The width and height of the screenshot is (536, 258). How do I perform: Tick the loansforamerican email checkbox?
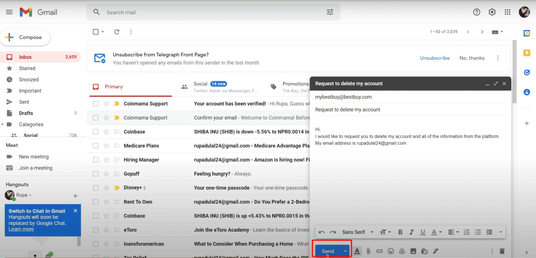click(96, 244)
